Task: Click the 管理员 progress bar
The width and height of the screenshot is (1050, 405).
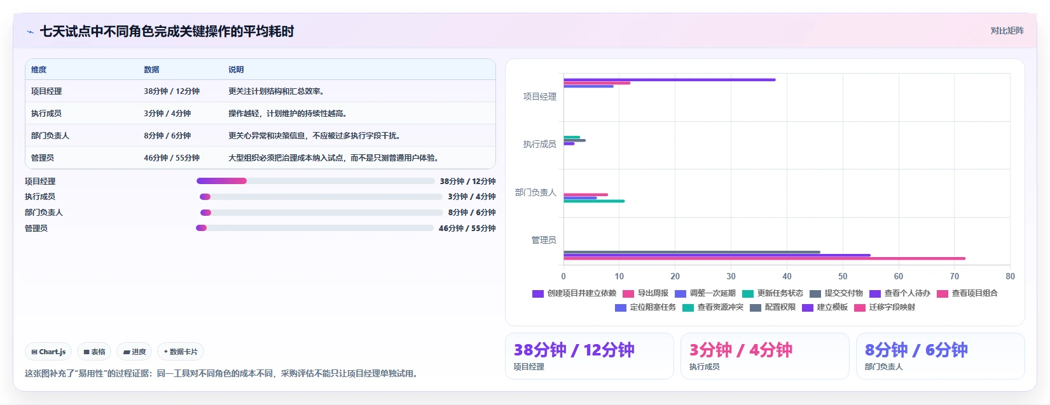Action: coord(315,228)
